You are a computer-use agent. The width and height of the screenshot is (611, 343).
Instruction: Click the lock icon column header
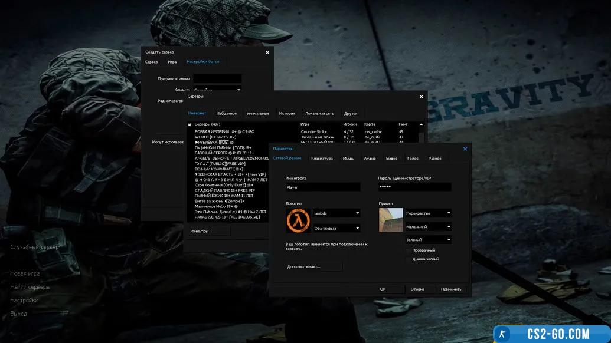189,124
